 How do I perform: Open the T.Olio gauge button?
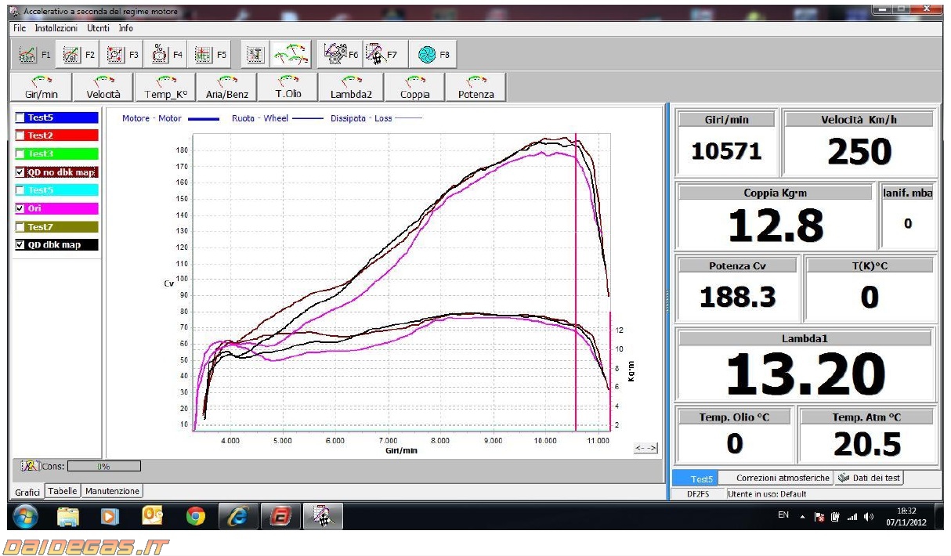tap(289, 88)
